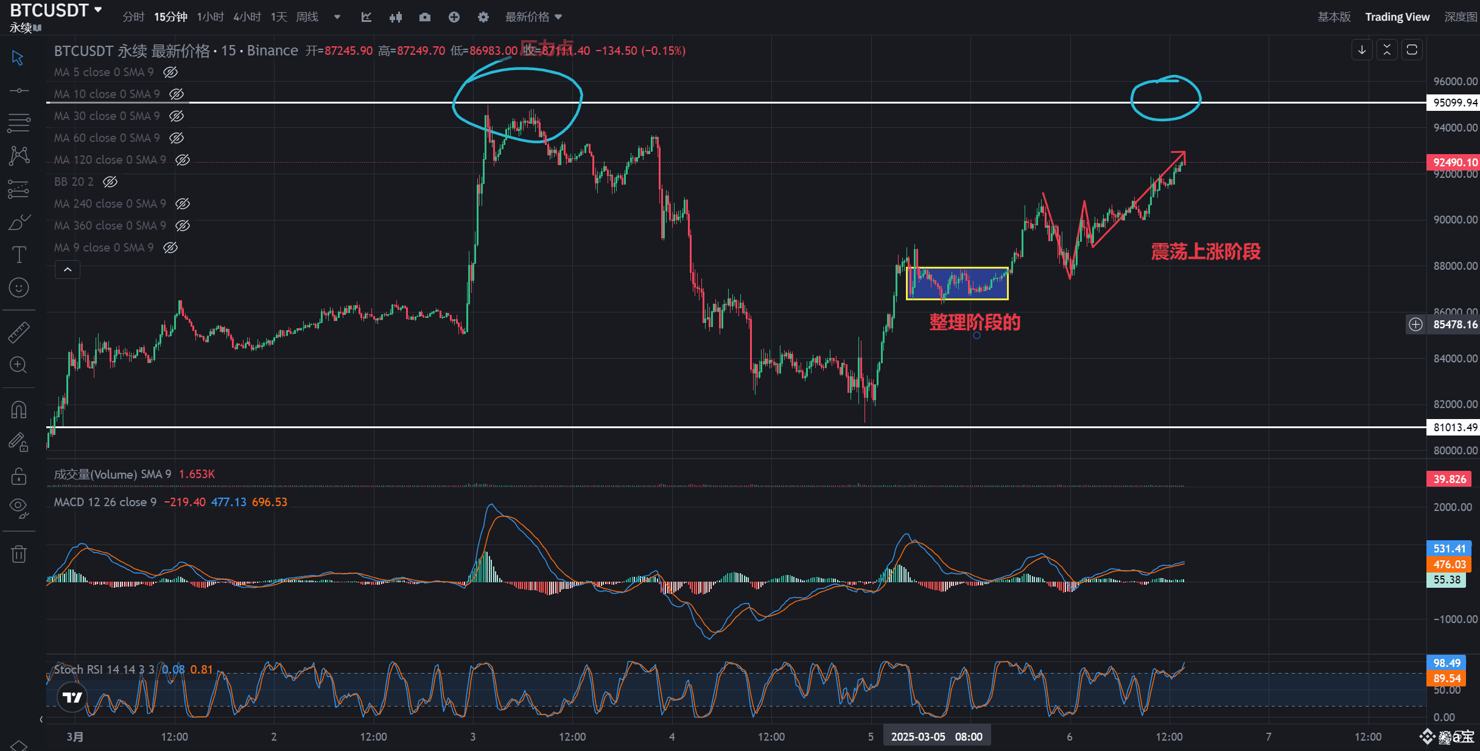
Task: Switch to 深度图 depth chart
Action: pyautogui.click(x=1461, y=17)
